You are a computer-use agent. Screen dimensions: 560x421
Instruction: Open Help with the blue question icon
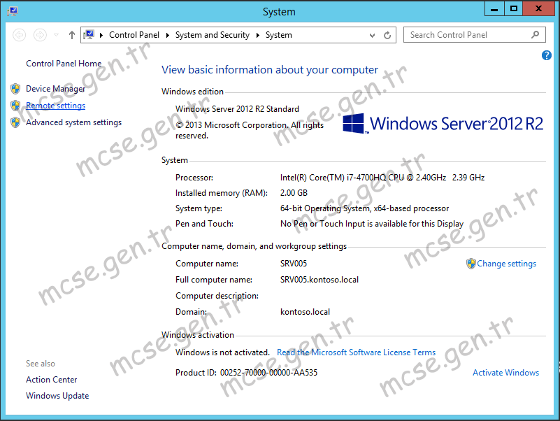click(x=547, y=55)
